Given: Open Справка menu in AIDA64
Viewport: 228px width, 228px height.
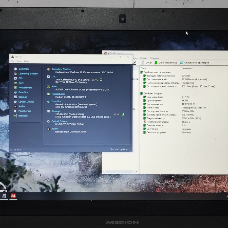Looking at the screenshot, I should (x=155, y=58).
